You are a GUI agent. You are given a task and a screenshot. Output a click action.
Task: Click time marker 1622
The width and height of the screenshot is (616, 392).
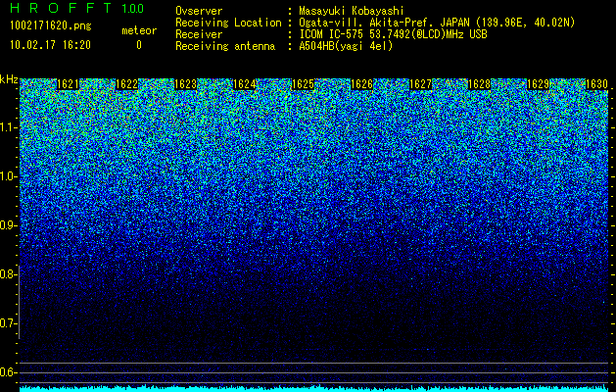(x=127, y=84)
